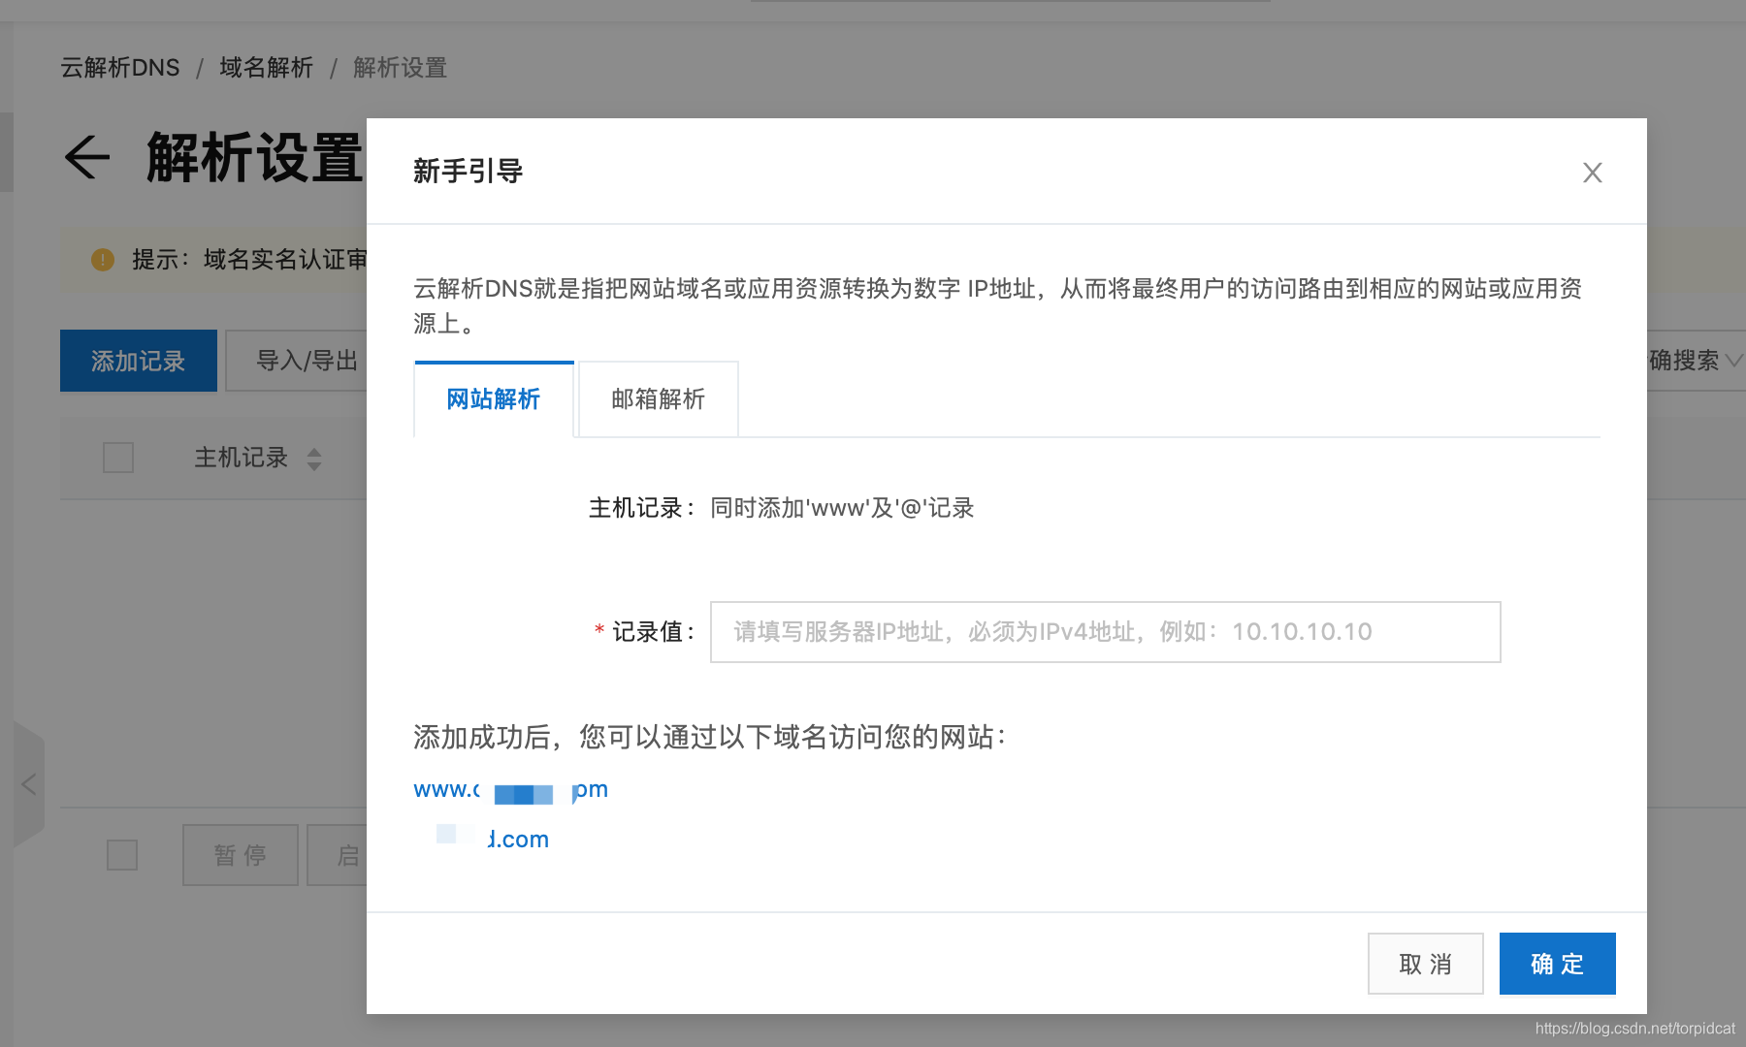Image resolution: width=1746 pixels, height=1047 pixels.
Task: Click the 暂停 button
Action: tap(241, 855)
